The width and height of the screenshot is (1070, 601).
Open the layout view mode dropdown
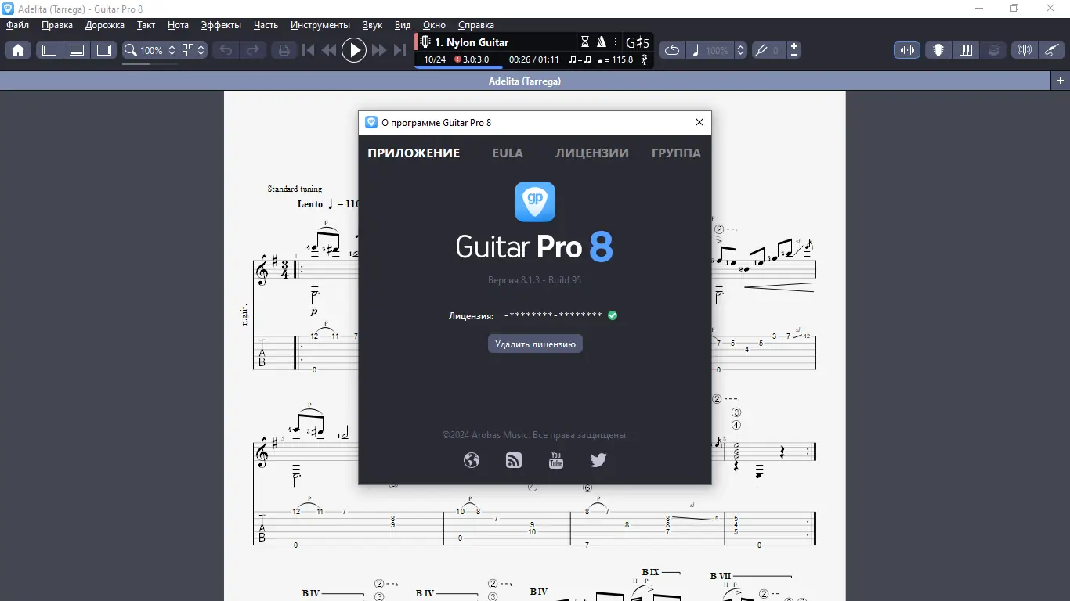(193, 50)
